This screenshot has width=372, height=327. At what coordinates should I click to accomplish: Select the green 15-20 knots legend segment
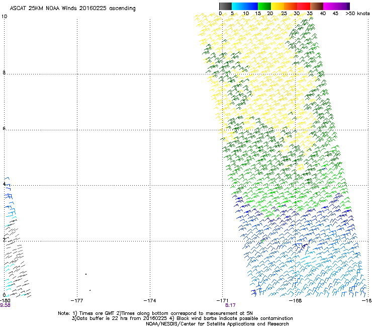tap(264, 6)
